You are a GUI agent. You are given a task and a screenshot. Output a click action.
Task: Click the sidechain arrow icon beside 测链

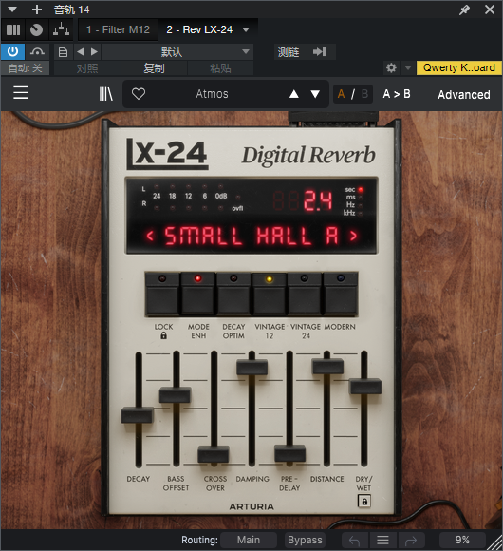[320, 52]
